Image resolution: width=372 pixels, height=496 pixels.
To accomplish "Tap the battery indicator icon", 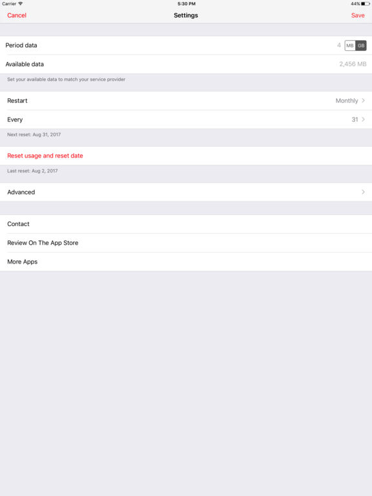I will 366,4.
